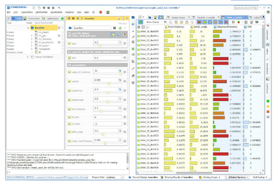The height and width of the screenshot is (185, 275).
Task: Click the info icon next to camber
Action: tap(125, 81)
